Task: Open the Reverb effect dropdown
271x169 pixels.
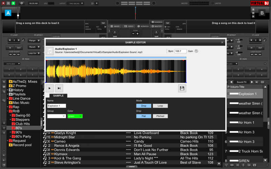Action: 34,47
